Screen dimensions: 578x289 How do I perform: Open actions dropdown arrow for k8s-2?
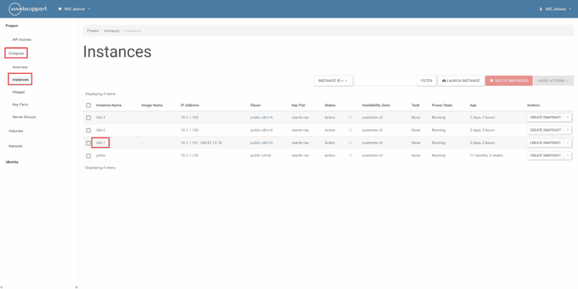[x=568, y=130]
